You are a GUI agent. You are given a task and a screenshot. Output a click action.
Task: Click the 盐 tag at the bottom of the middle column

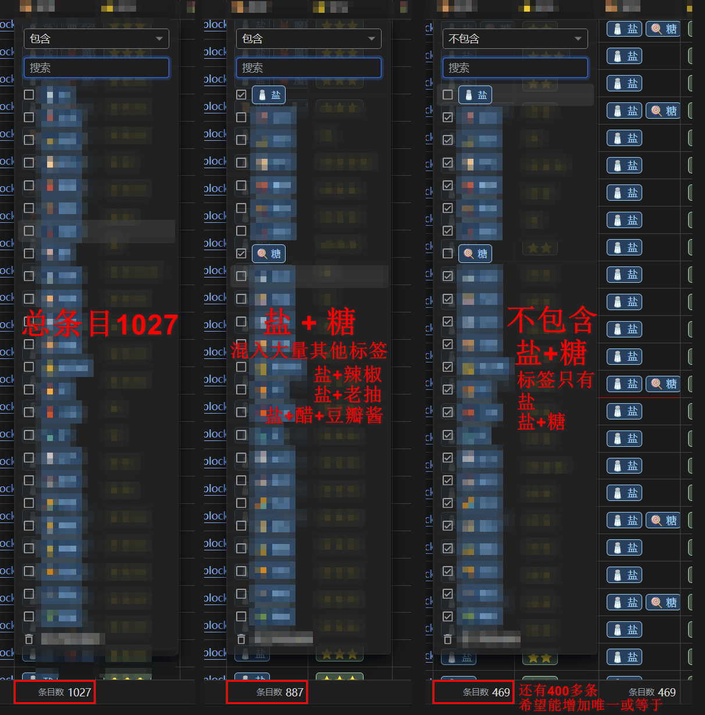click(x=252, y=654)
